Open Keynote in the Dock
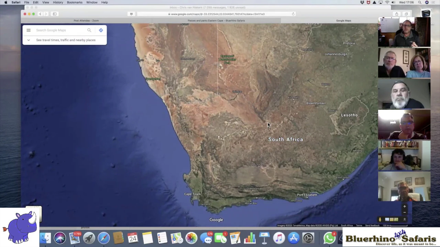 (264, 238)
